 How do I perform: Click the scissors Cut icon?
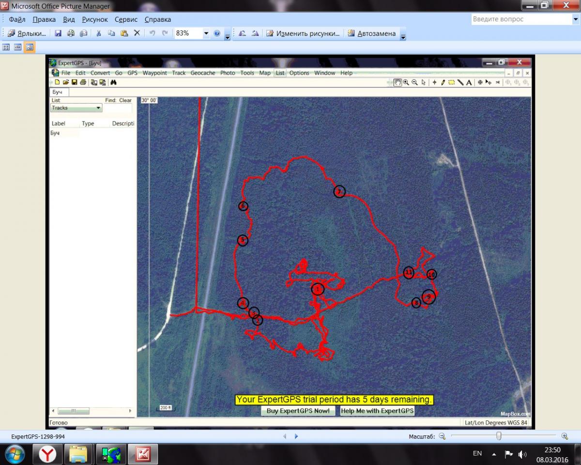pyautogui.click(x=99, y=33)
